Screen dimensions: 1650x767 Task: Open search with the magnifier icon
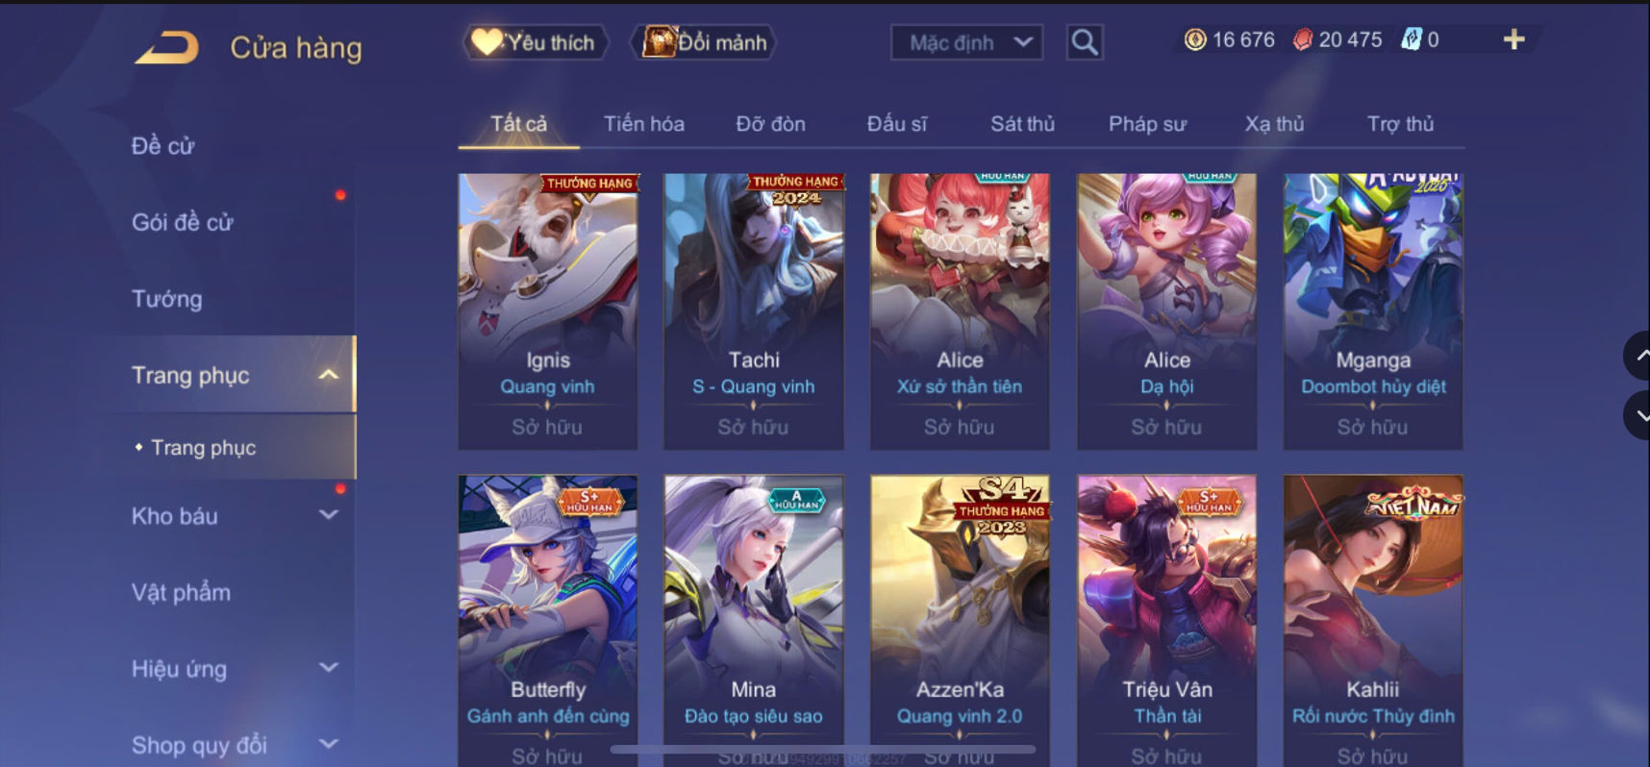point(1085,42)
